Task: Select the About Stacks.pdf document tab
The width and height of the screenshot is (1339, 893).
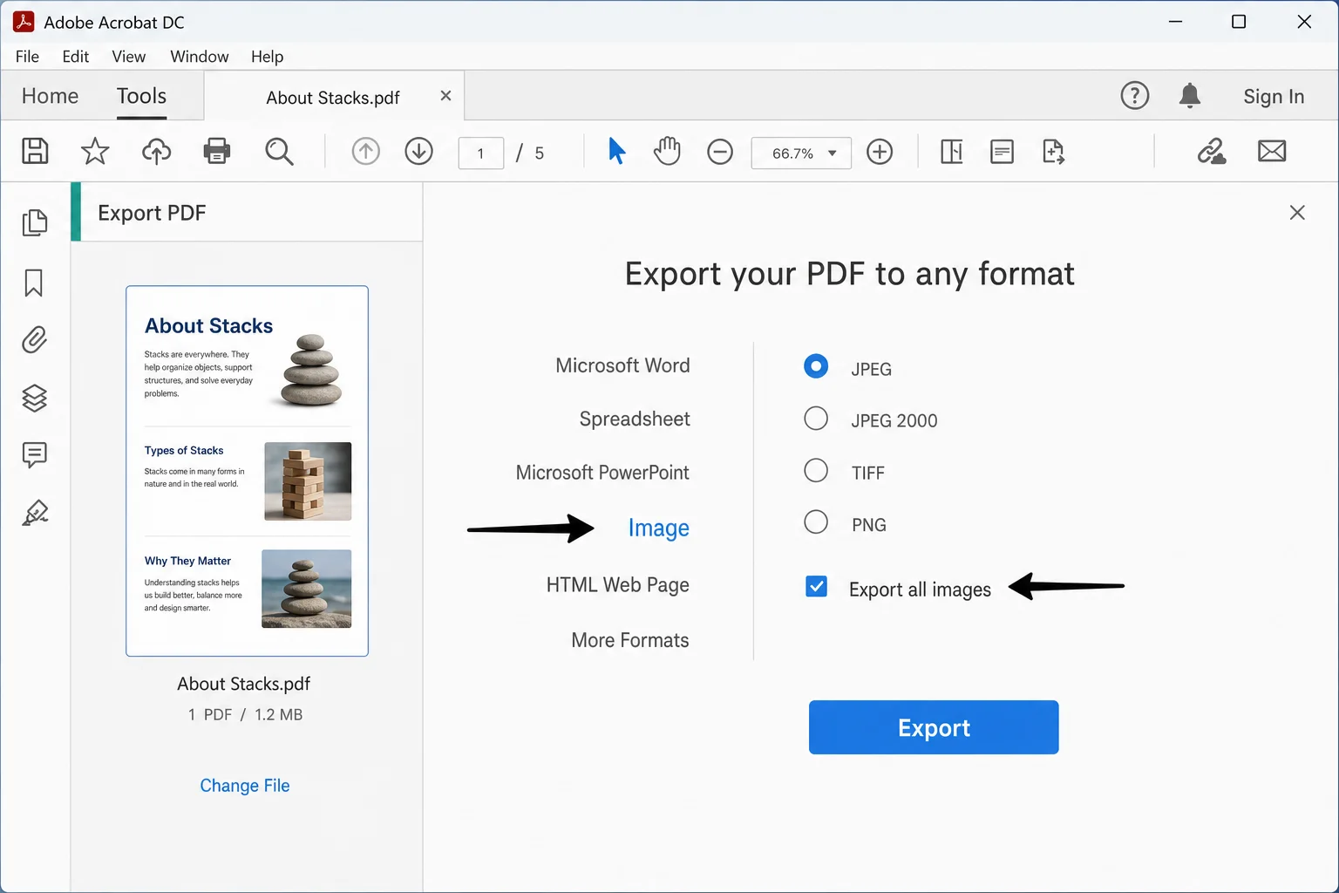Action: click(x=333, y=98)
